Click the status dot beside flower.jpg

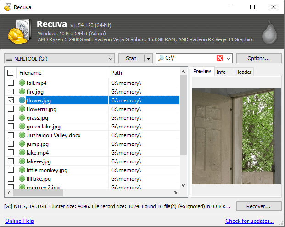click(22, 100)
